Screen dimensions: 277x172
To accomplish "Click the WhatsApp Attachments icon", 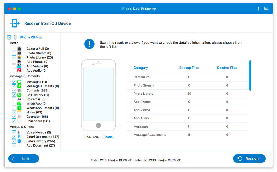I will pos(19,108).
